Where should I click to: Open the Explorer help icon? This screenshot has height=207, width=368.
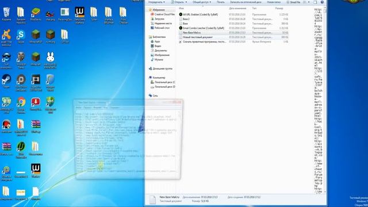click(x=322, y=2)
